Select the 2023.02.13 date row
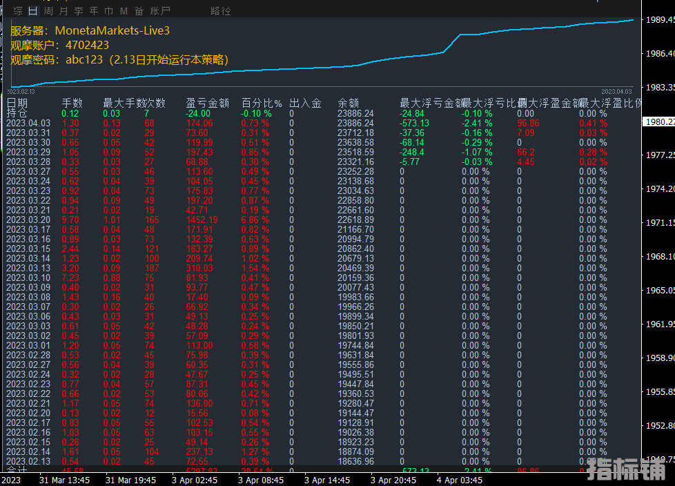The height and width of the screenshot is (486, 675). click(28, 461)
